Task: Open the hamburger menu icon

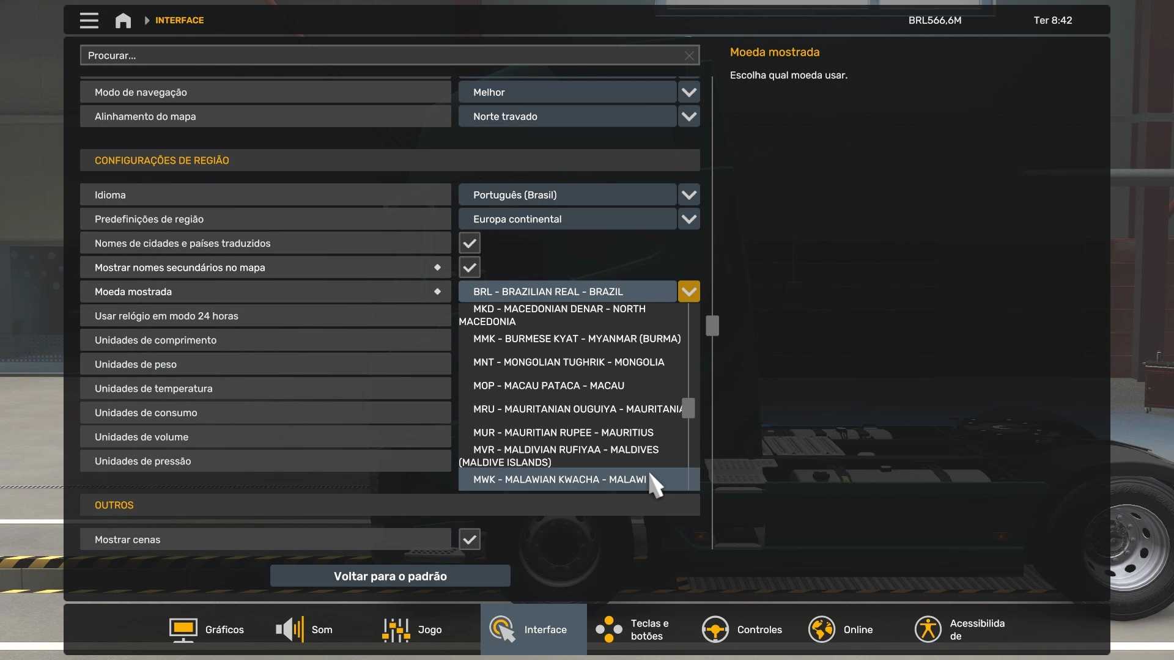Action: pos(89,20)
